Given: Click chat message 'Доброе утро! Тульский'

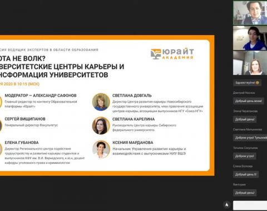Looking at the screenshot, I should pos(250,138).
